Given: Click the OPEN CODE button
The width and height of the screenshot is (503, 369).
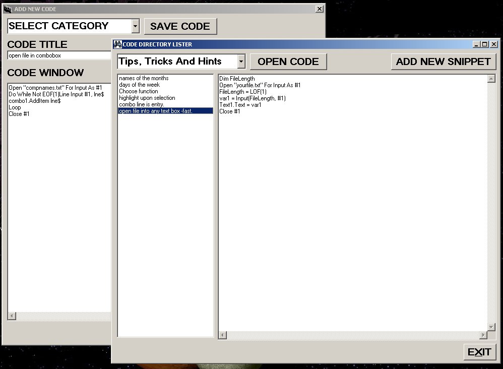Looking at the screenshot, I should click(288, 61).
